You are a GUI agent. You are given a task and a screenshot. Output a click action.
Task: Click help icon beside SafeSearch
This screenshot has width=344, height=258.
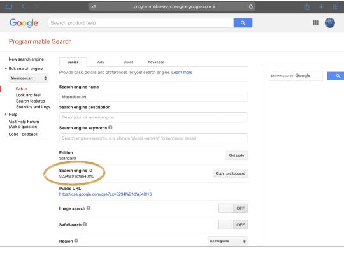85,224
